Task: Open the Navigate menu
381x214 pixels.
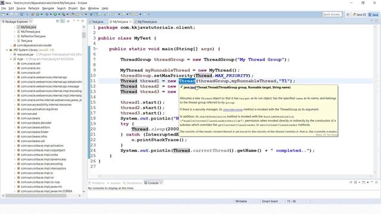Action: (x=48, y=8)
